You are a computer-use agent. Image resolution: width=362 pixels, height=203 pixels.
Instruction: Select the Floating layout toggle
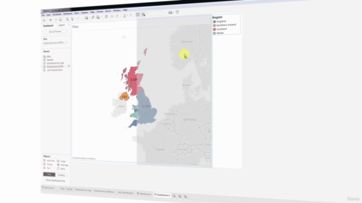click(62, 175)
